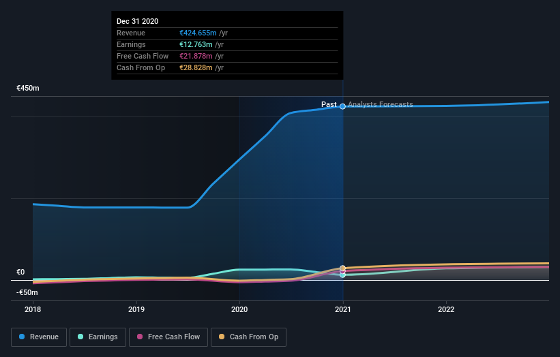
Task: Click the 'Free Cash Flow' row label in tooltip
Action: pyautogui.click(x=143, y=56)
